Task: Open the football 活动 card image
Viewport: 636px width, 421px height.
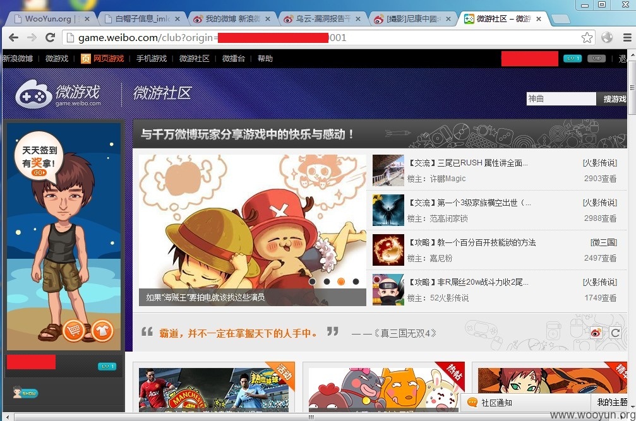Action: point(213,390)
